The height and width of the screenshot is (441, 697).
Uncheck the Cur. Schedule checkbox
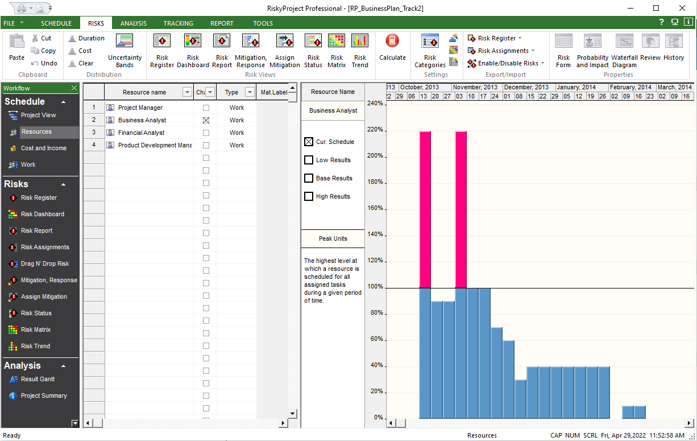click(x=309, y=142)
